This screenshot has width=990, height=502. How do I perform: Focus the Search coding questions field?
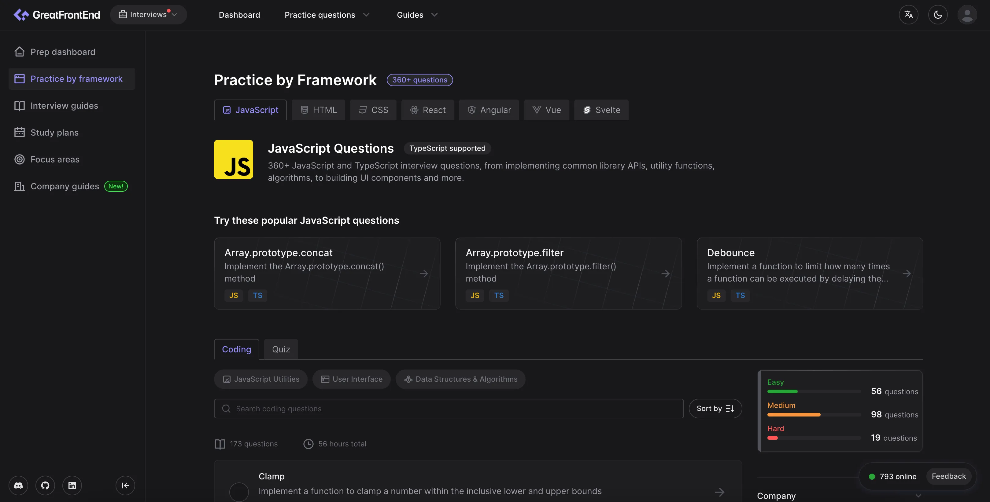449,408
